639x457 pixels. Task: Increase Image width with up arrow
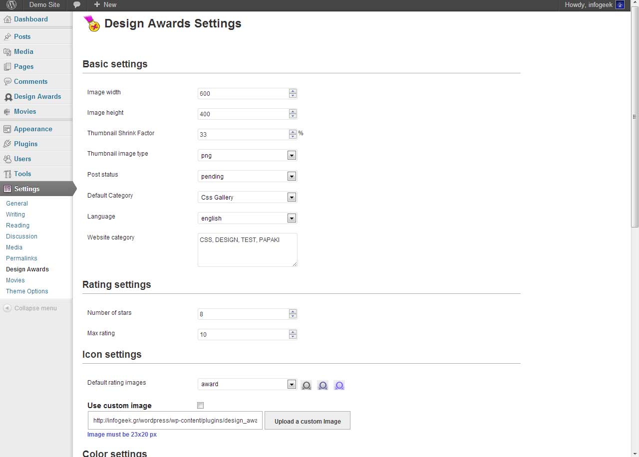[x=293, y=91]
